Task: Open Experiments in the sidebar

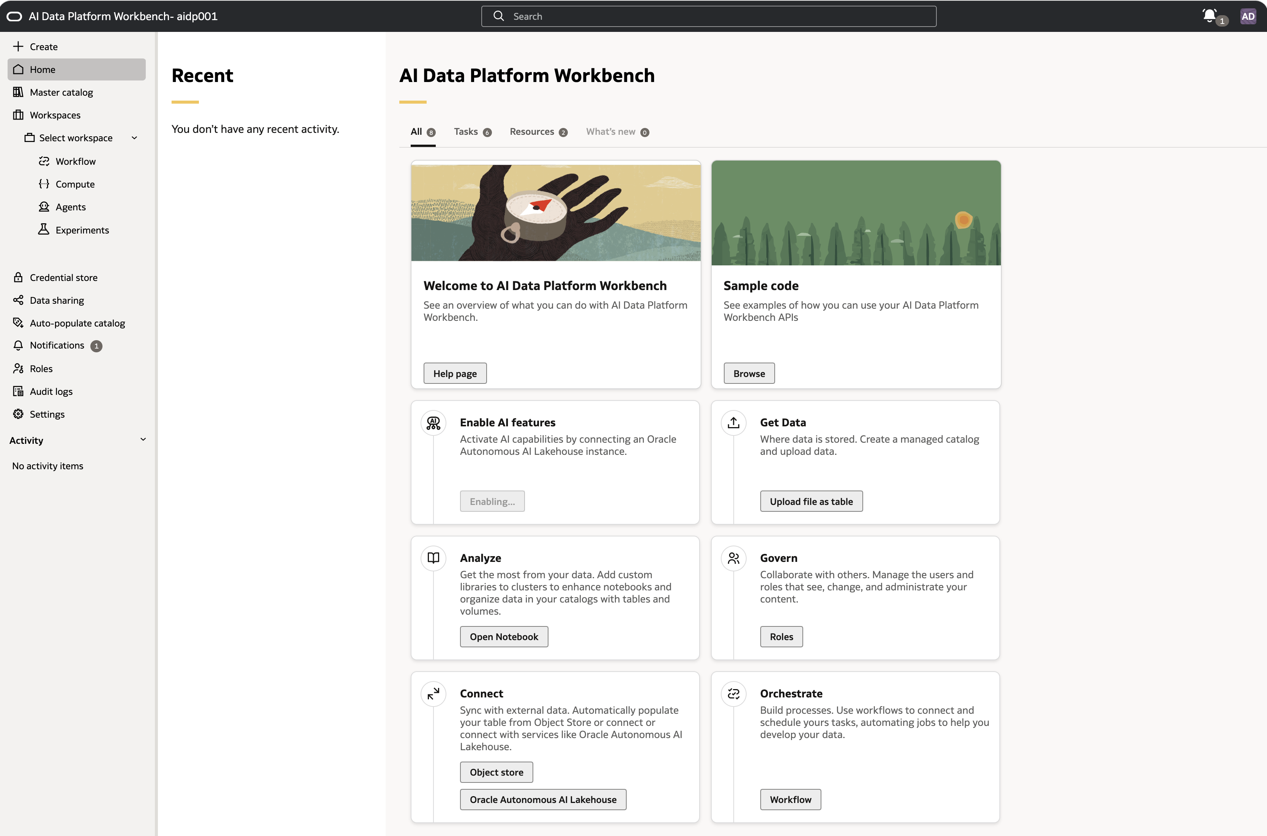Action: coord(82,230)
